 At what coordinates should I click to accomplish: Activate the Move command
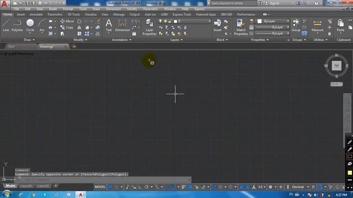67,21
